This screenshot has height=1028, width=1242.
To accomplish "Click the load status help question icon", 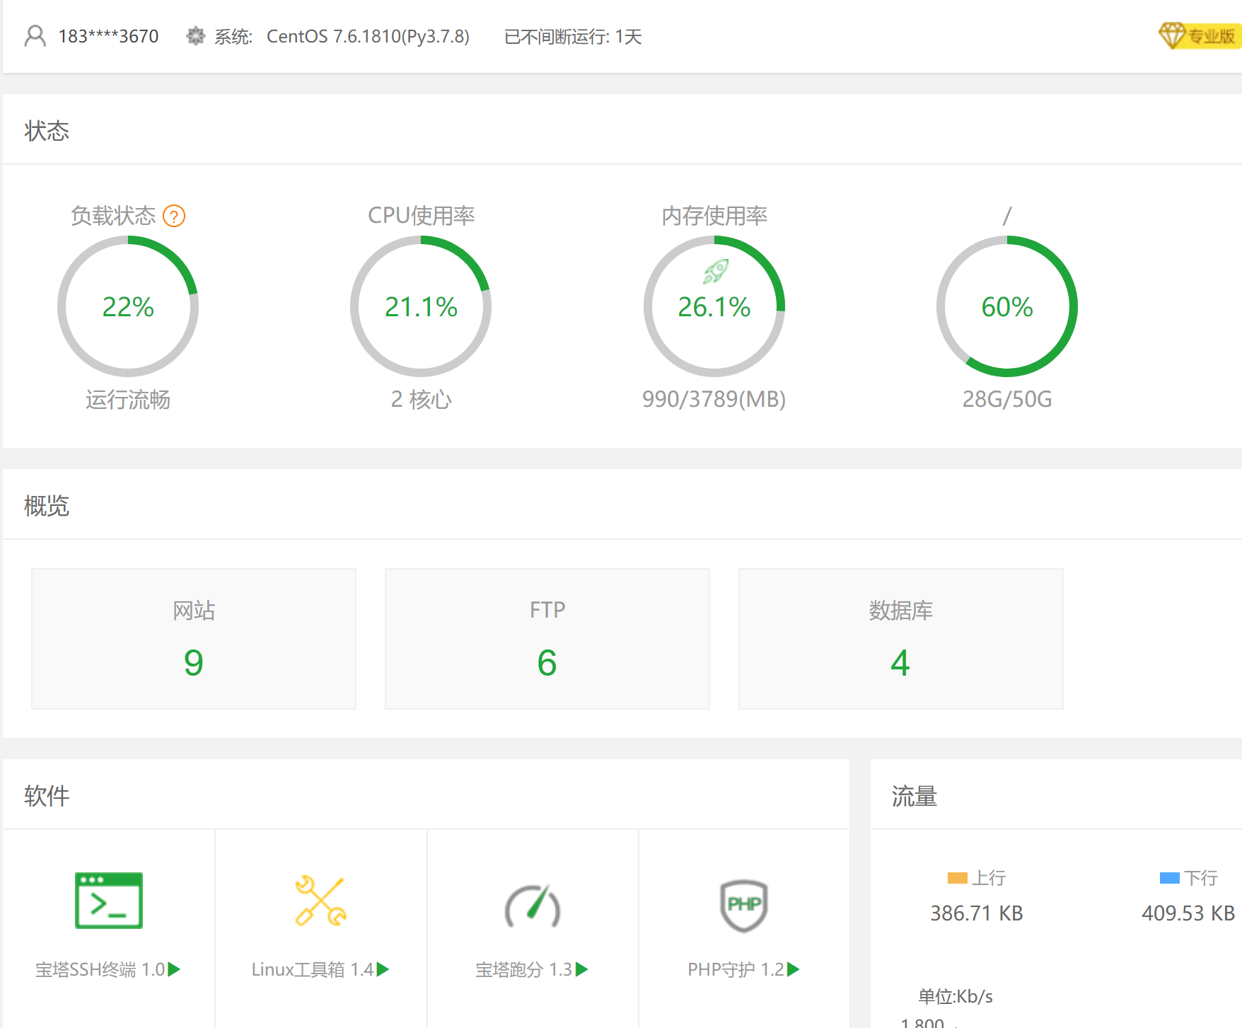I will click(x=174, y=216).
